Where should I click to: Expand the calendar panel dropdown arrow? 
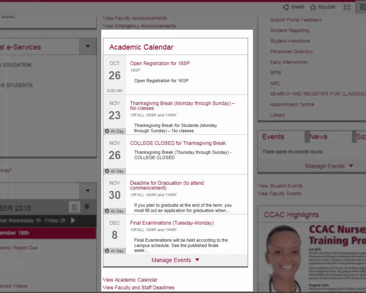pos(87,191)
